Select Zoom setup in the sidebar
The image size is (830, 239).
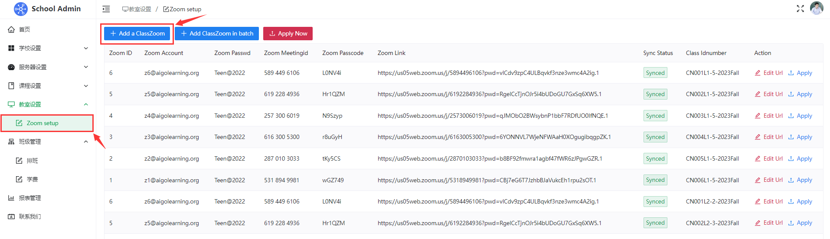pos(42,123)
